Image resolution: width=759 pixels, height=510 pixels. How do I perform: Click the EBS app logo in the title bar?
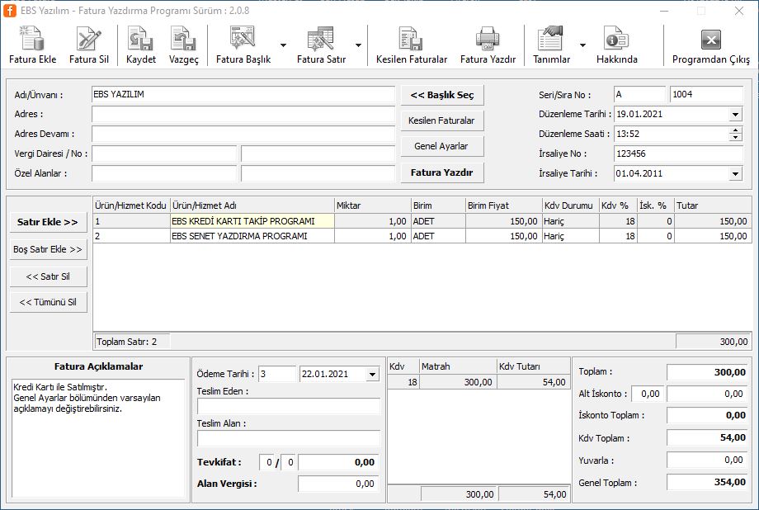pos(10,10)
